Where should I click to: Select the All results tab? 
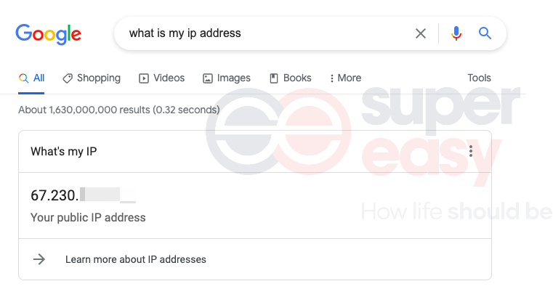click(31, 78)
